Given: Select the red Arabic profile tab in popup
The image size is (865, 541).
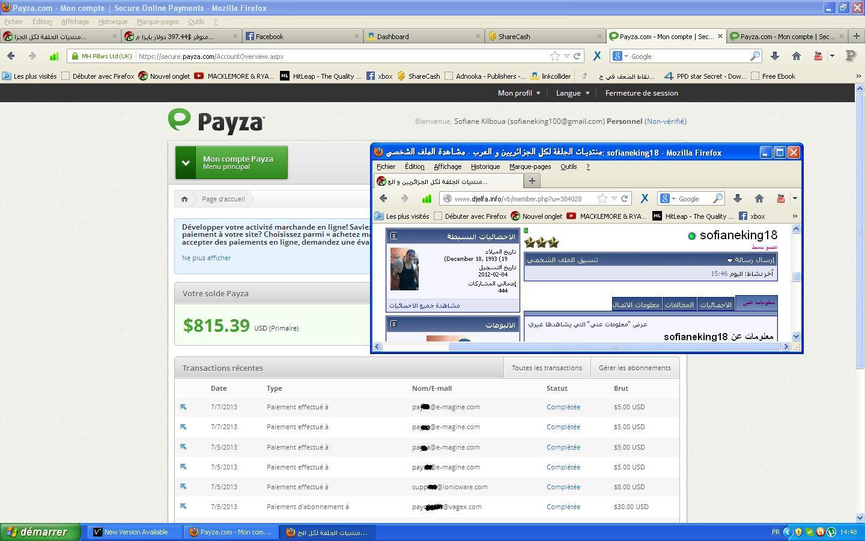Looking at the screenshot, I should (757, 302).
